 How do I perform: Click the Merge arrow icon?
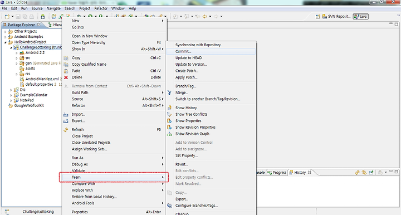click(x=169, y=92)
